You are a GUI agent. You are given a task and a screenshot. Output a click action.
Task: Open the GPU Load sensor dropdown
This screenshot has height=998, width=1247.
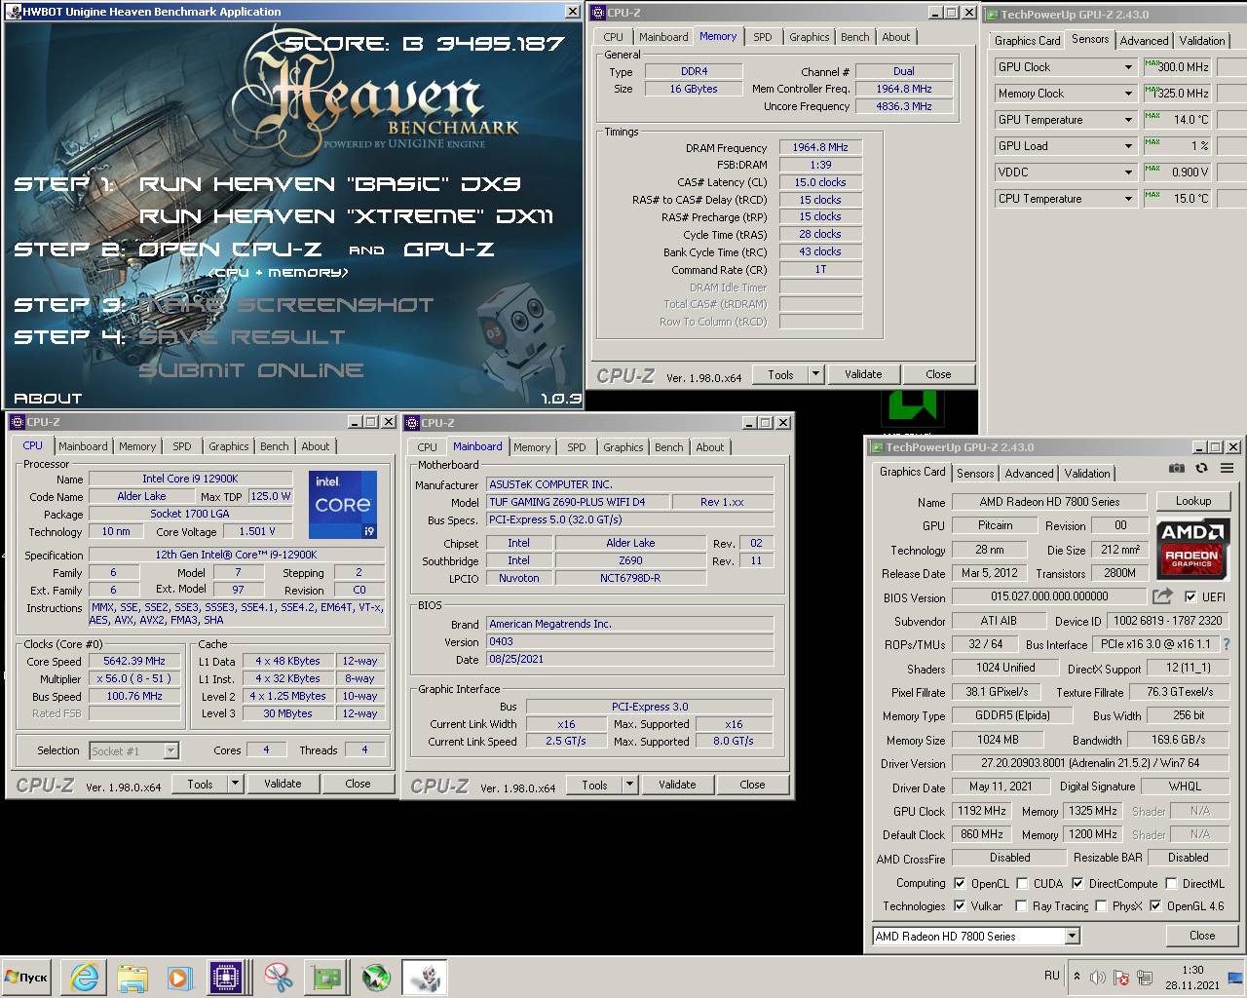[1128, 146]
